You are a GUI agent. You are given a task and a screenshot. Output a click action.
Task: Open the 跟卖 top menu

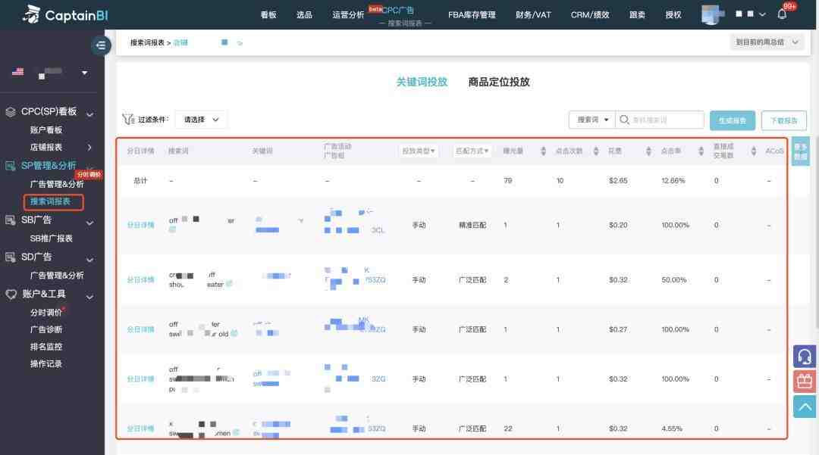click(637, 14)
